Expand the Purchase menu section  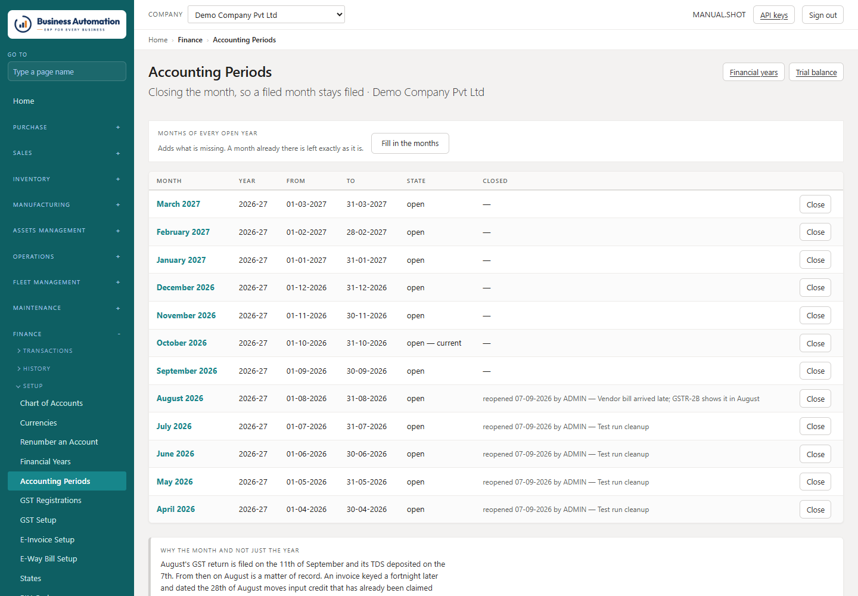(67, 128)
